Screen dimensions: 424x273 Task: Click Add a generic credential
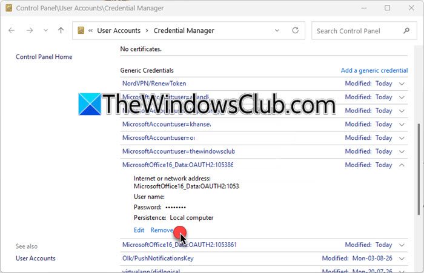click(x=374, y=70)
